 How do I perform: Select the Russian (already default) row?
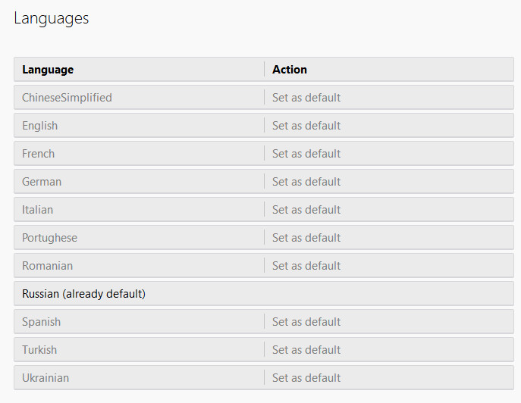83,294
